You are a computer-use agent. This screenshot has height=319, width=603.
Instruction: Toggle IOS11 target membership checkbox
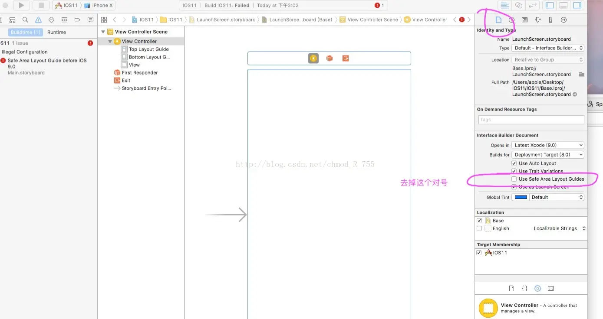pyautogui.click(x=479, y=253)
